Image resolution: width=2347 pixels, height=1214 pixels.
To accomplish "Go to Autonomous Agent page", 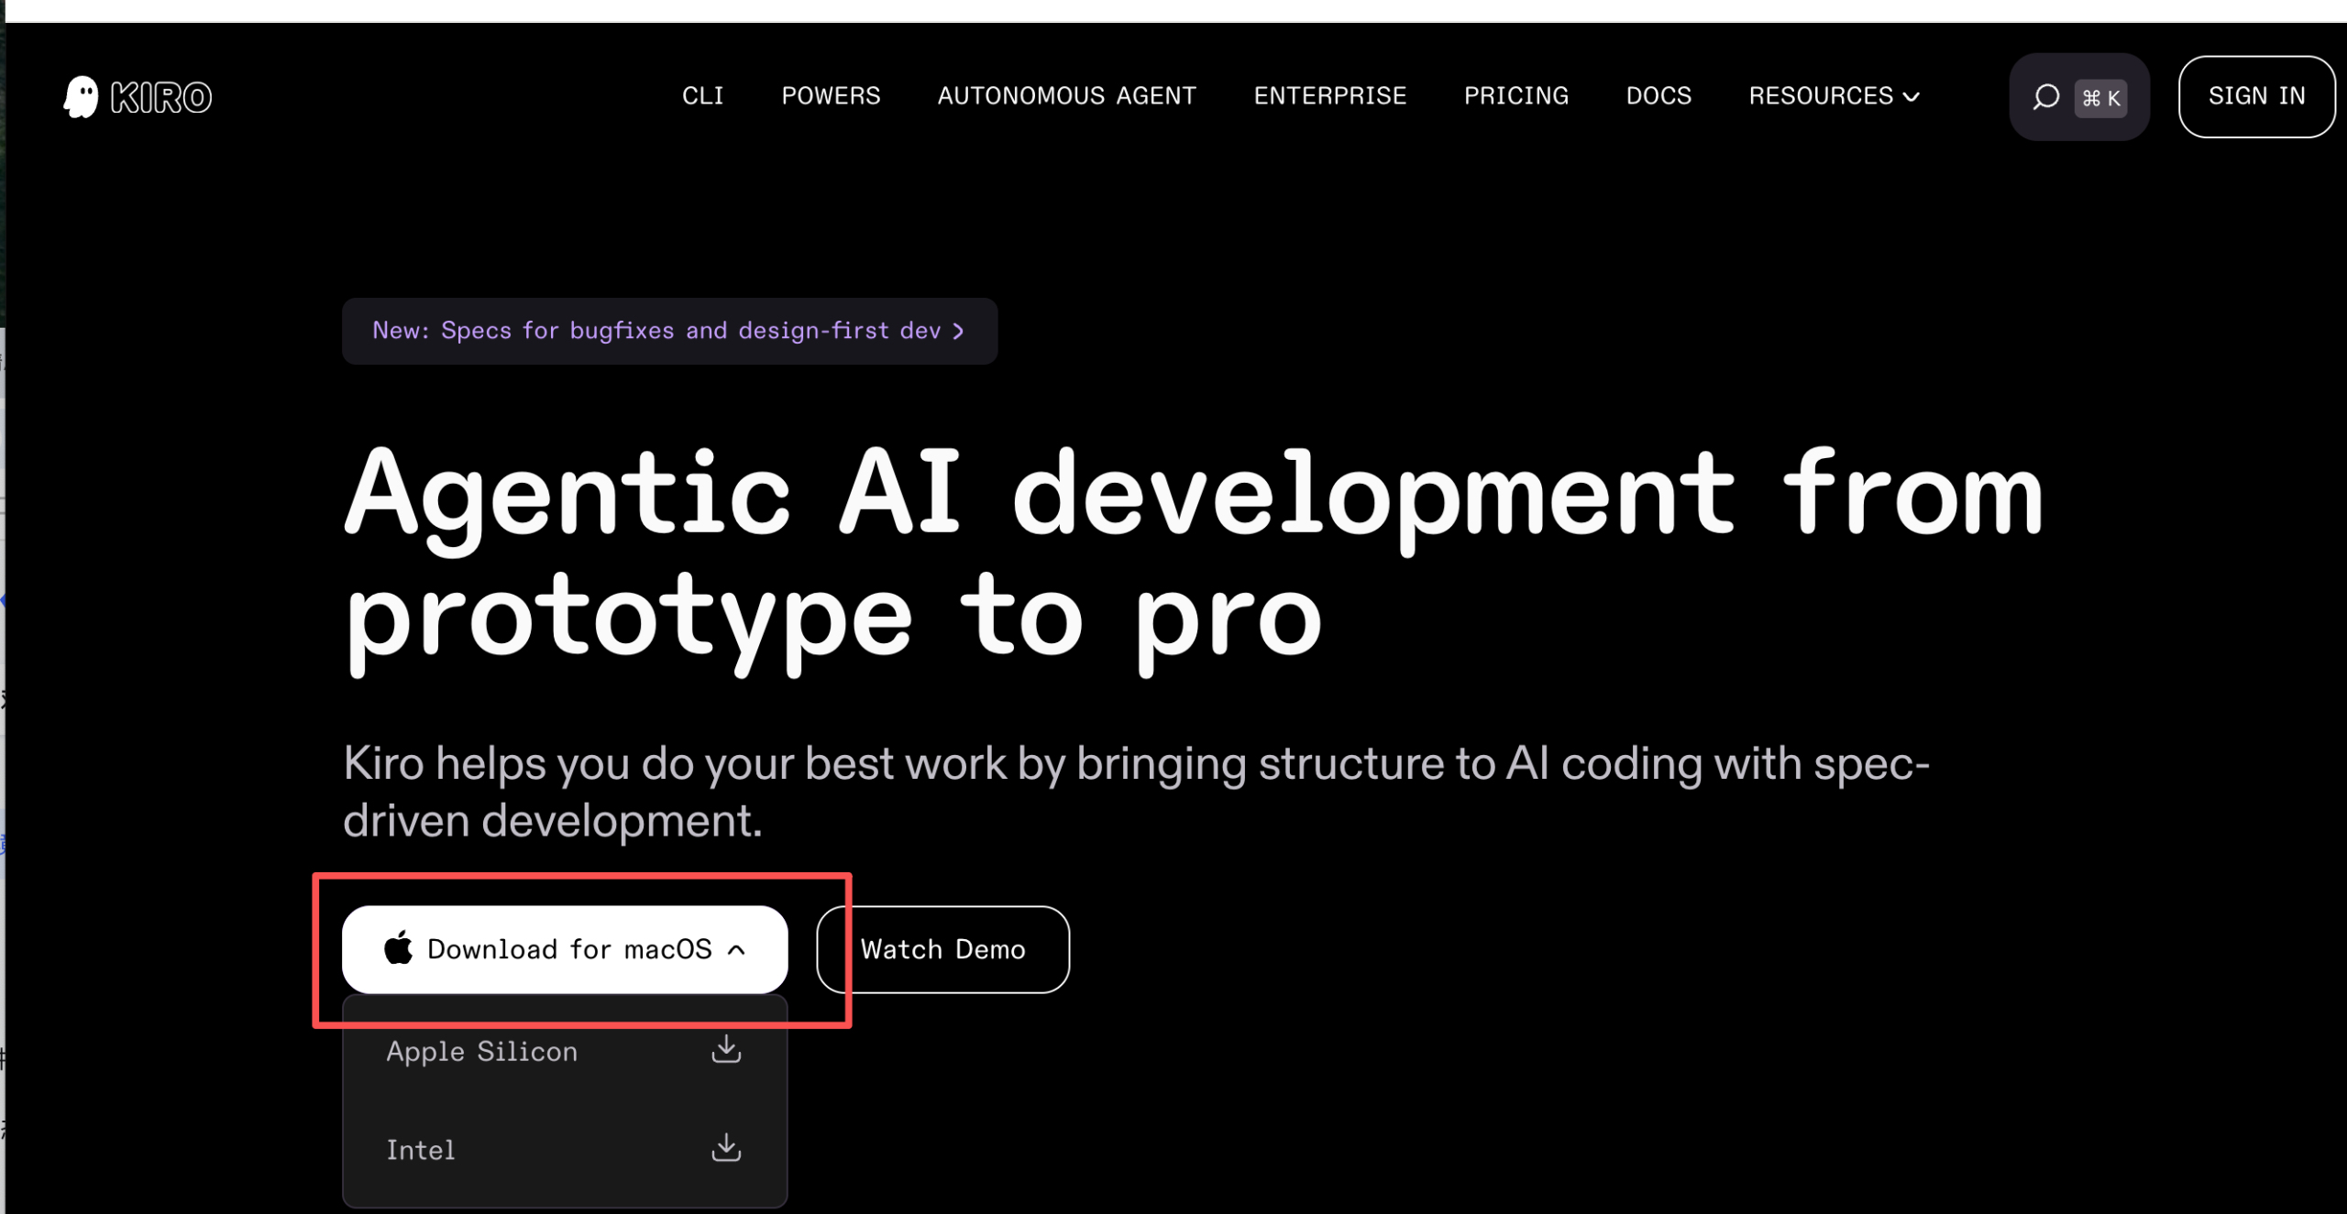I will 1066,96.
